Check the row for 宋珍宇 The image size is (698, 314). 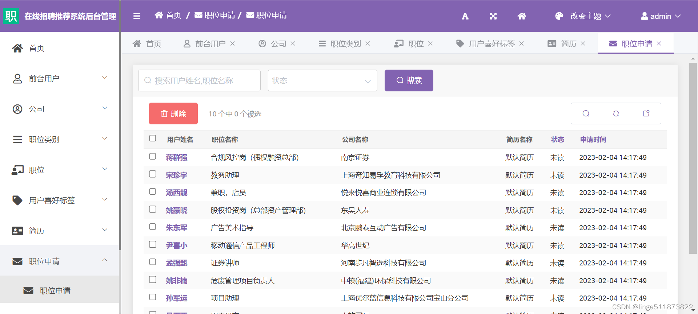[x=153, y=174]
